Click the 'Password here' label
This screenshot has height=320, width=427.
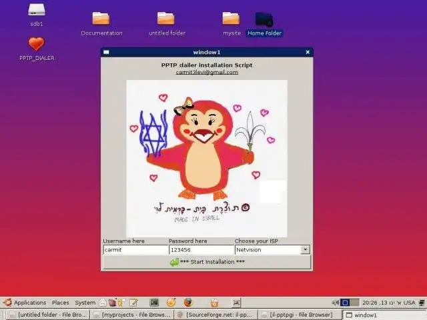click(188, 241)
